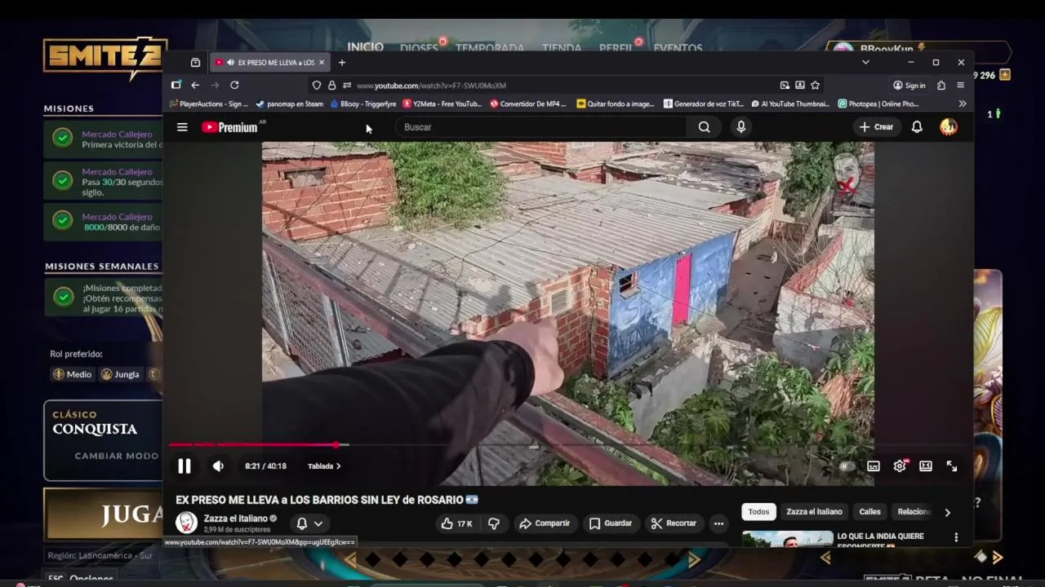Open the Photopea bookmark
The width and height of the screenshot is (1045, 587).
(x=878, y=104)
